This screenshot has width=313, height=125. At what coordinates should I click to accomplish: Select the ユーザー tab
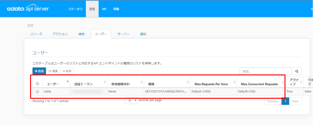[x=101, y=34]
